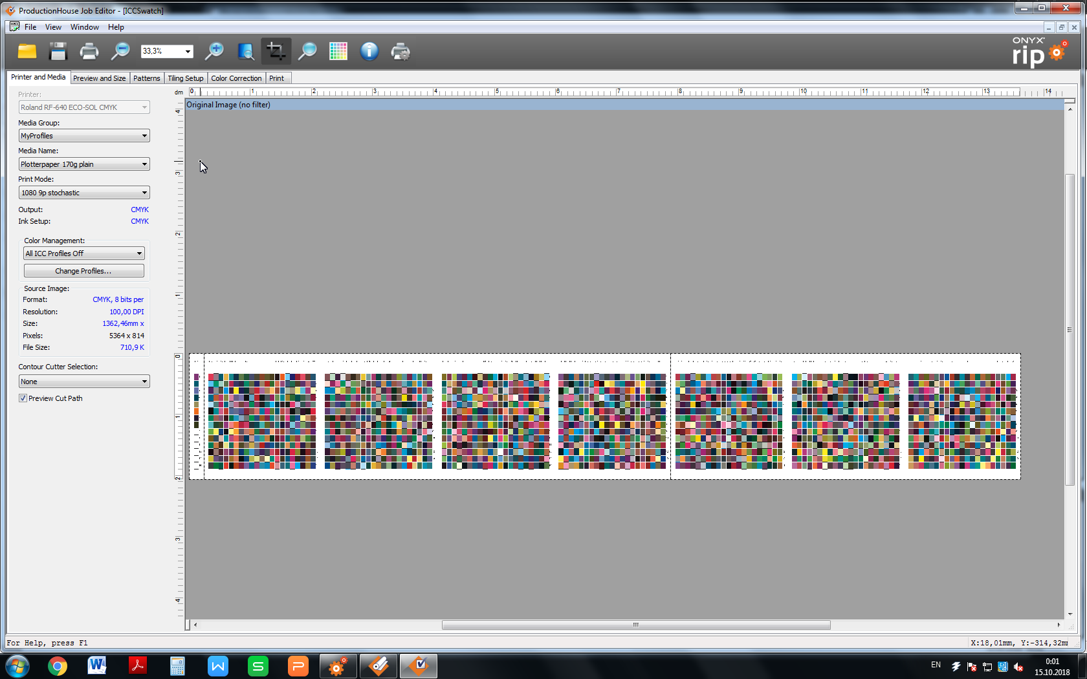The width and height of the screenshot is (1087, 679).
Task: Open WPS Writer blue W taskbar icon
Action: pyautogui.click(x=218, y=666)
